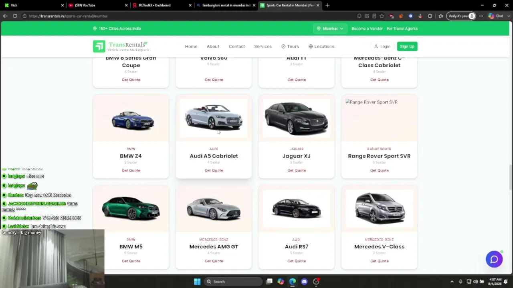This screenshot has height=288, width=513.
Task: Get Quote for the Mercedes AMG GT
Action: pyautogui.click(x=214, y=261)
